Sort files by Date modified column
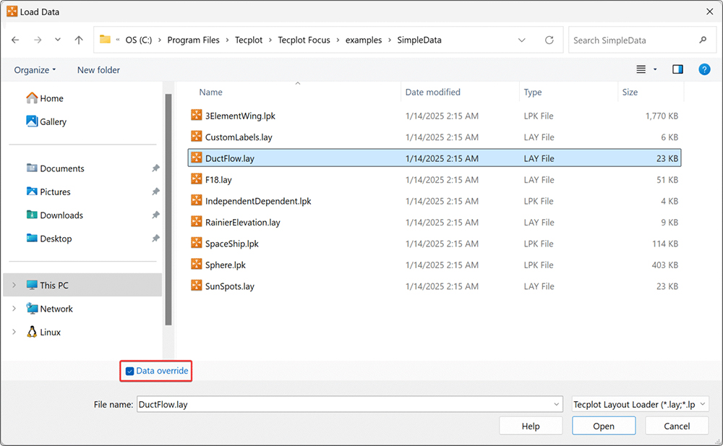 pos(433,93)
